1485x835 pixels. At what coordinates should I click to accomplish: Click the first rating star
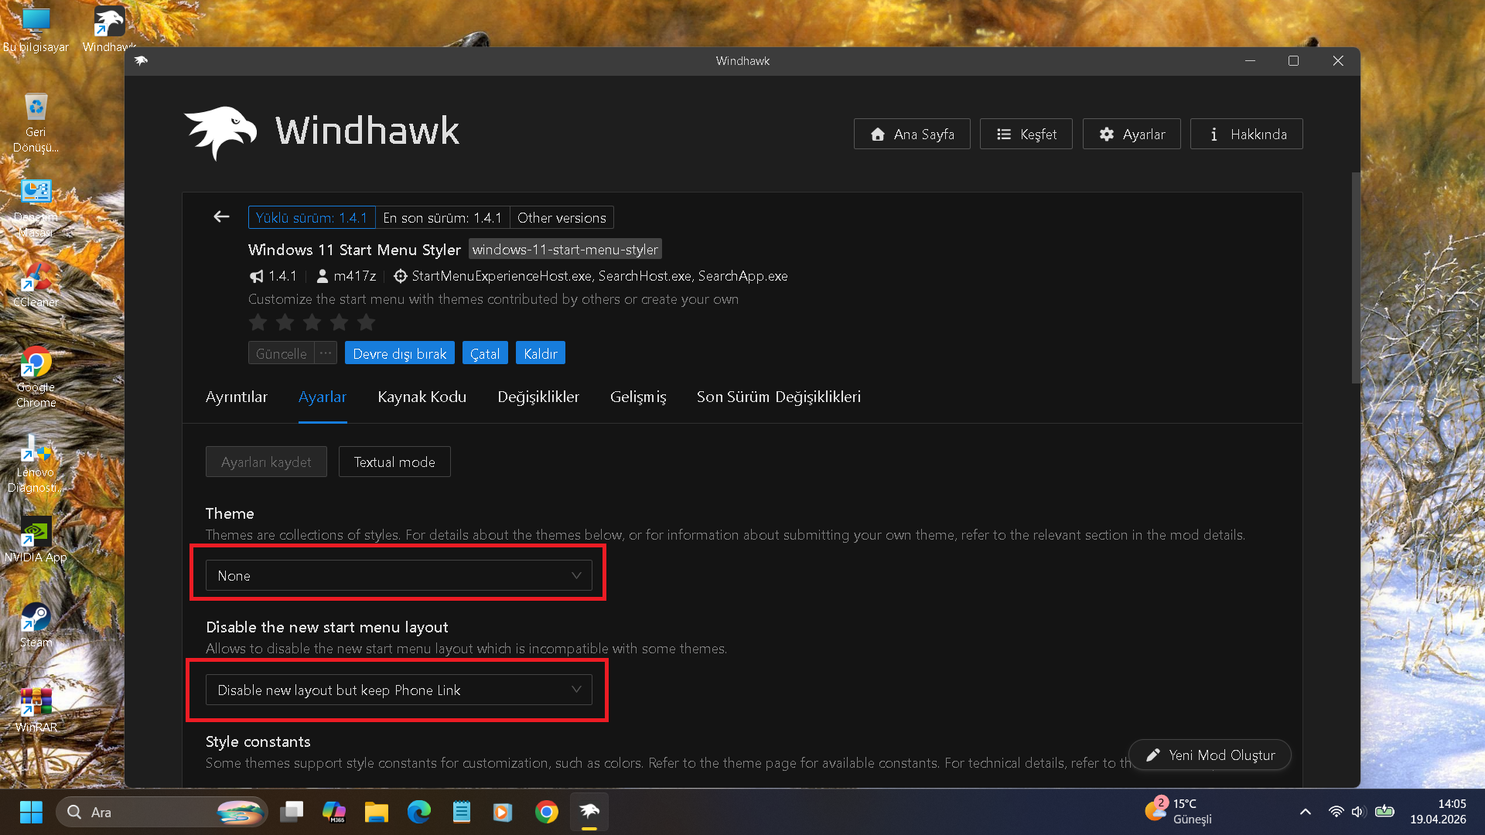pos(258,322)
